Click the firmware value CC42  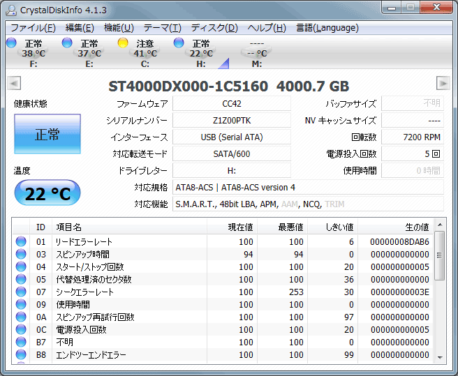click(x=232, y=104)
